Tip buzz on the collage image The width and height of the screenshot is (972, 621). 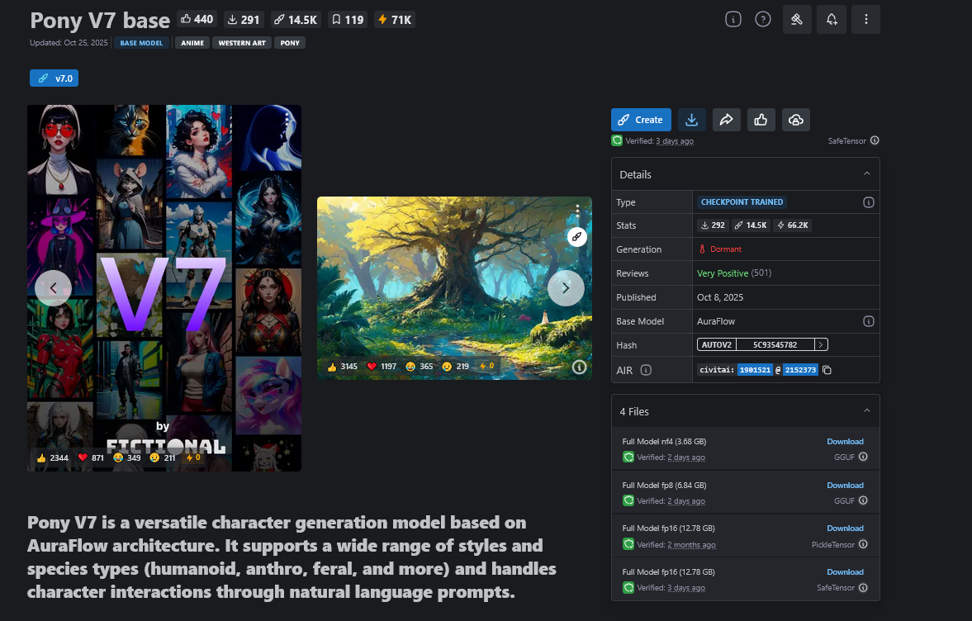coord(193,457)
